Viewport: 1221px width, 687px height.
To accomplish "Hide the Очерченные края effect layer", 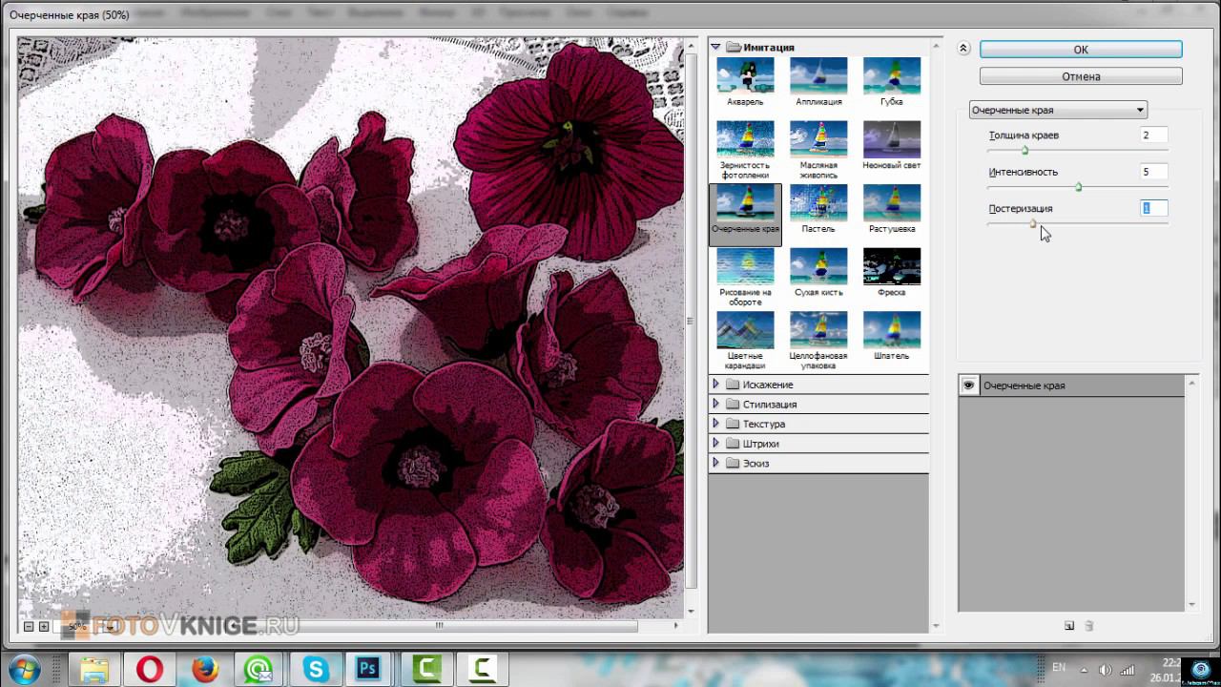I will (x=969, y=385).
